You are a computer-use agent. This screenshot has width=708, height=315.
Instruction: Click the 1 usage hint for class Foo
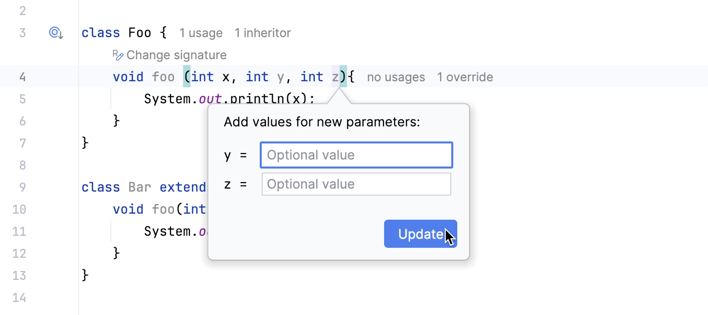[201, 33]
